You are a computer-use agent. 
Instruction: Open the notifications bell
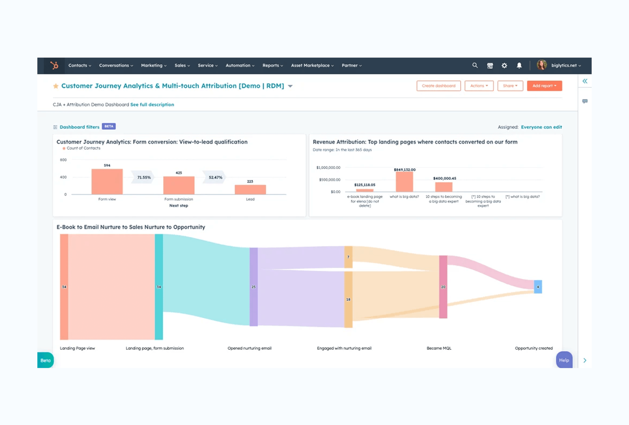(x=519, y=65)
